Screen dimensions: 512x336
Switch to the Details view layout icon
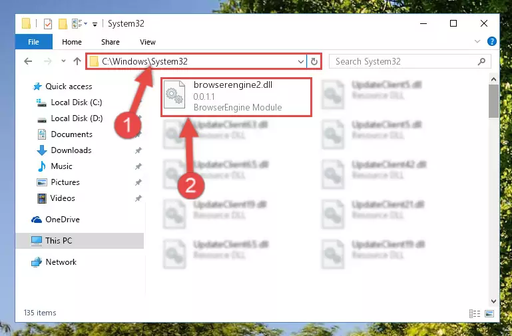(x=475, y=314)
